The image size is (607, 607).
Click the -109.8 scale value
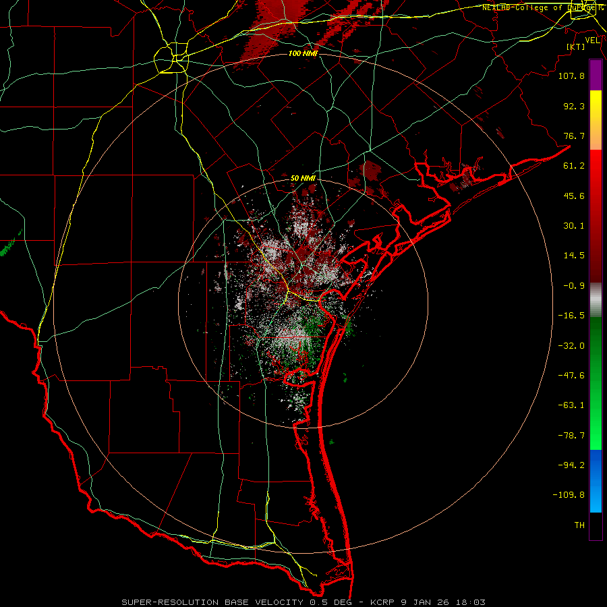569,495
